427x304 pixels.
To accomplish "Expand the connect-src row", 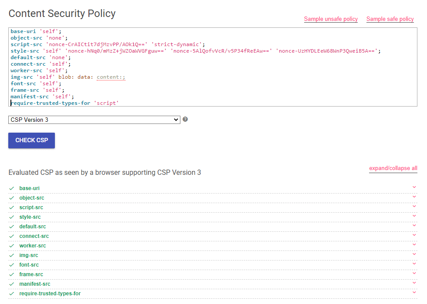I will point(414,236).
